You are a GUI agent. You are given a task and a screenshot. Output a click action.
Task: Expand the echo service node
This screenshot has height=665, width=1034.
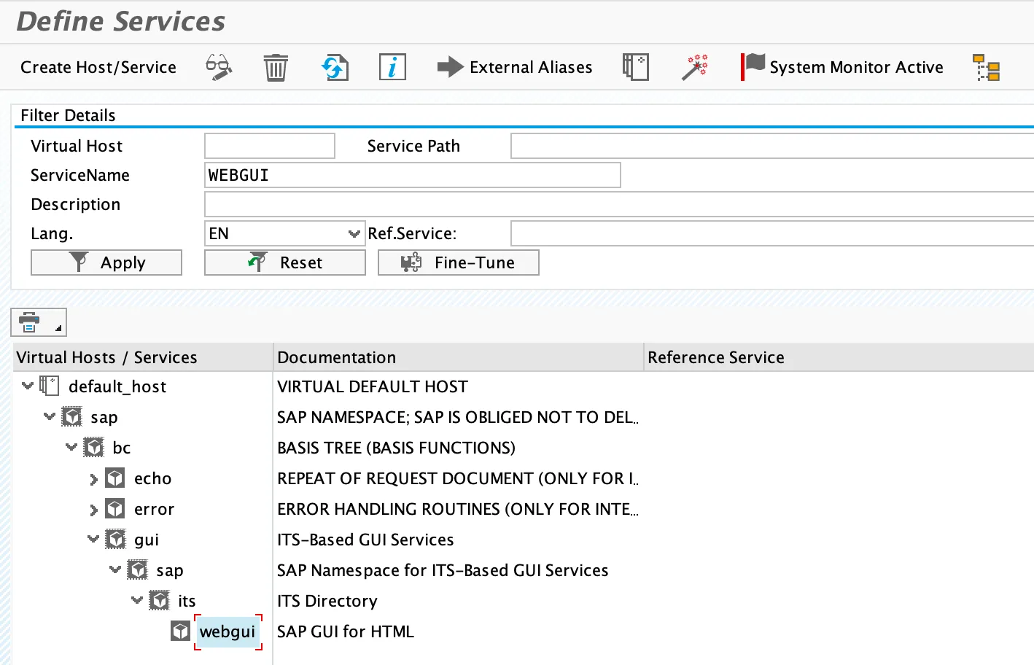93,479
